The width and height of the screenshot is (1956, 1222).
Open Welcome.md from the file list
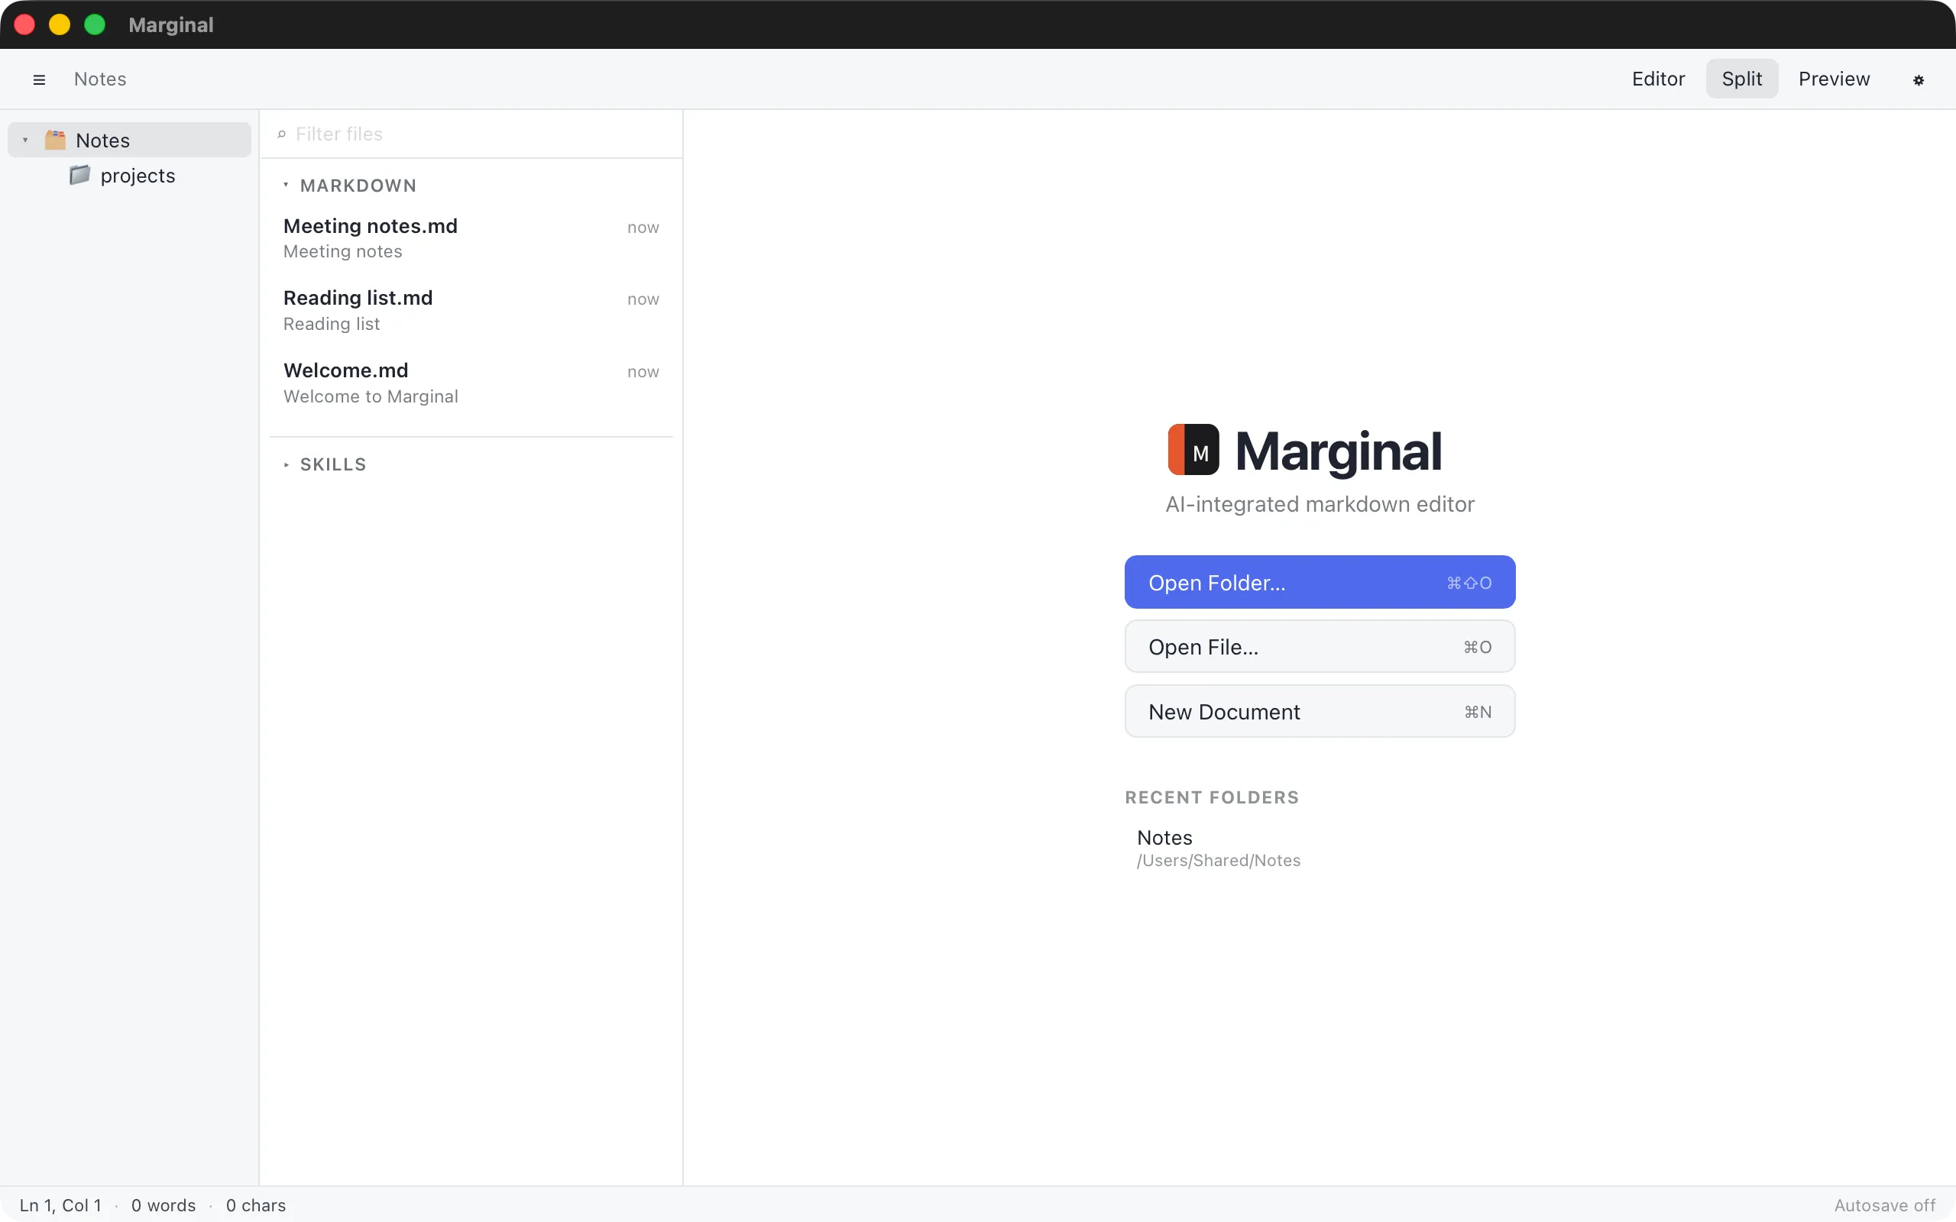click(471, 383)
